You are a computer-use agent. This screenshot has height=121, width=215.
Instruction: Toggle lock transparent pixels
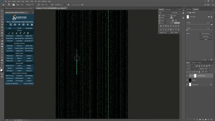190,72
